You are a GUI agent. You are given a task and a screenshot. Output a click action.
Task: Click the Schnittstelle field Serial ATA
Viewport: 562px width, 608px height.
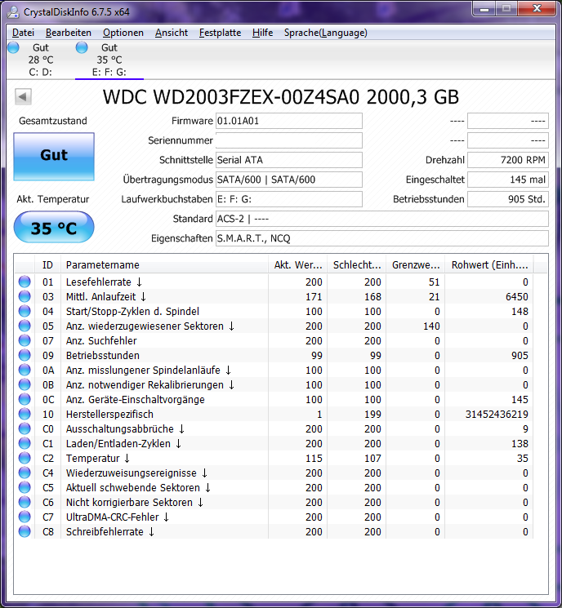pos(289,160)
